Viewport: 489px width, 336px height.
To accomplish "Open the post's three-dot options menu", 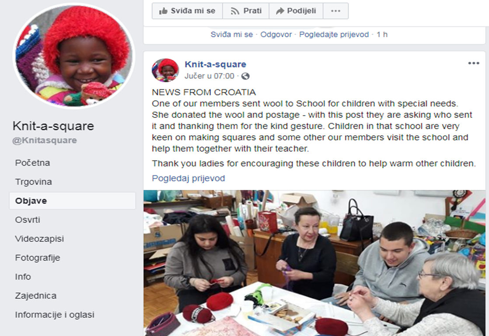I will tap(473, 64).
